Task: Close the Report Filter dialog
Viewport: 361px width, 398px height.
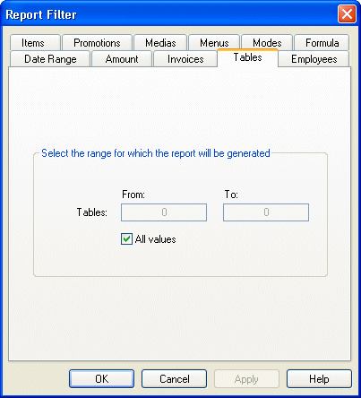Action: coord(347,14)
